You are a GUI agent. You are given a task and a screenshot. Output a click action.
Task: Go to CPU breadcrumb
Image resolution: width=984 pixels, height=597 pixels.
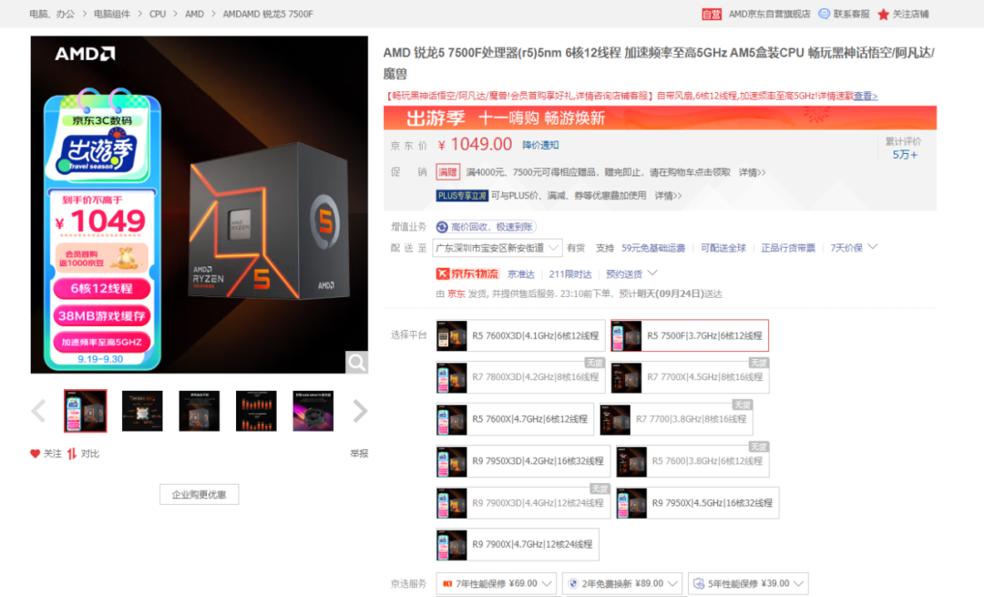pos(158,14)
